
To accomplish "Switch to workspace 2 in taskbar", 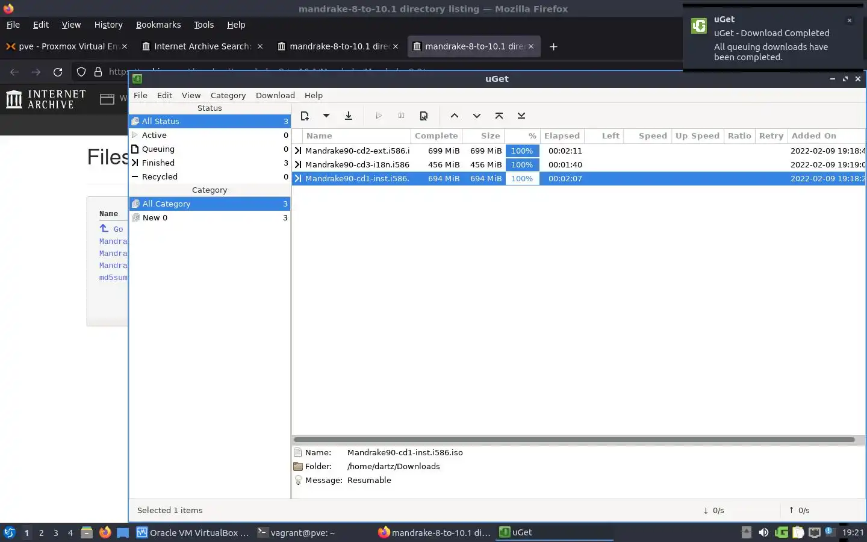I will click(x=41, y=532).
